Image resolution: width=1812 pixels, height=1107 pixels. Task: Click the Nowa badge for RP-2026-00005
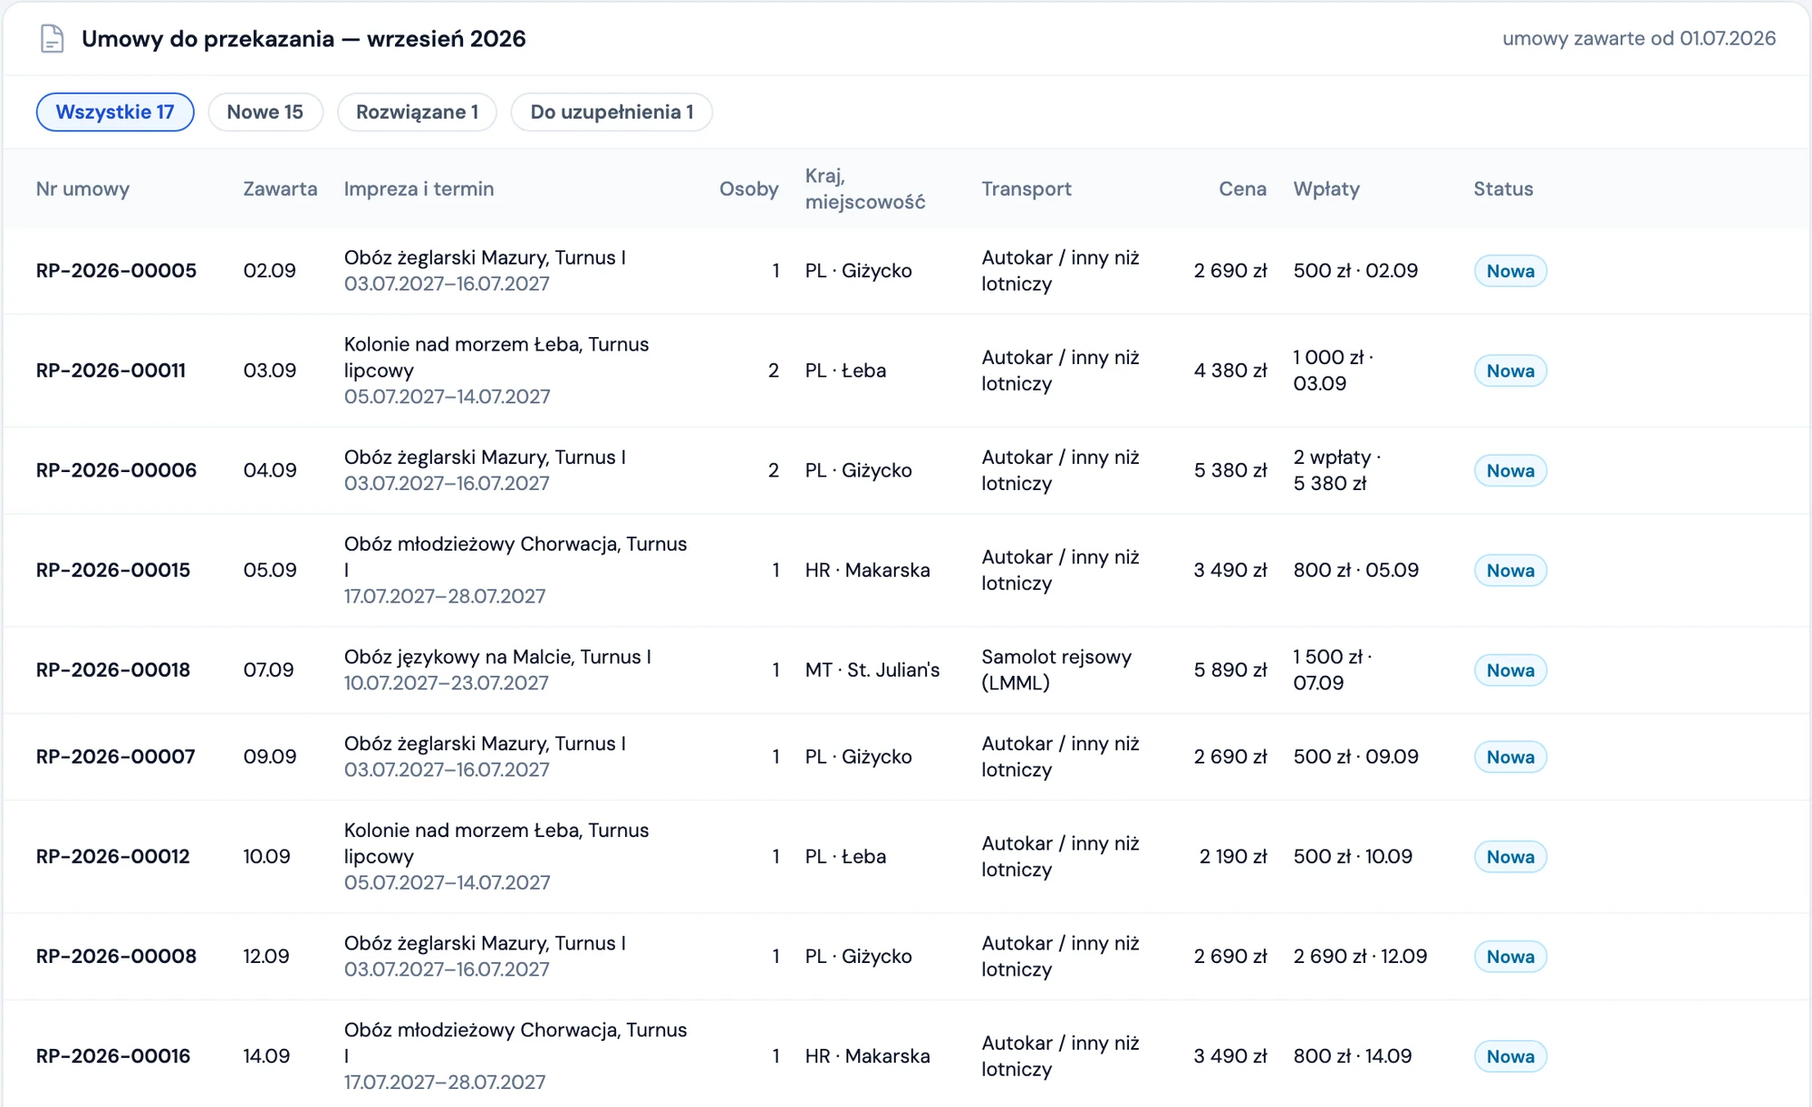click(x=1510, y=271)
